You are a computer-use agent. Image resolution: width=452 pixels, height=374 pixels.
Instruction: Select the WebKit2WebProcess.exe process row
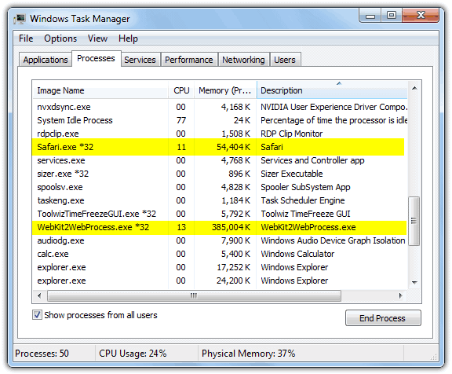coord(219,227)
